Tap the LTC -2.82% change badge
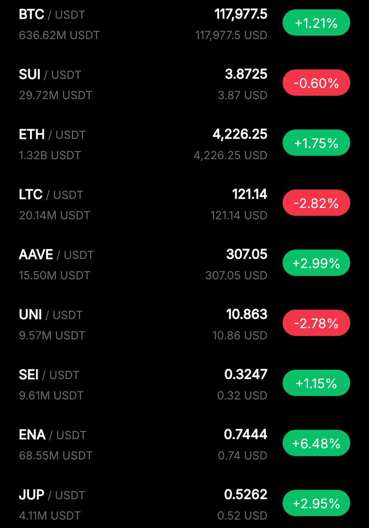 tap(316, 203)
